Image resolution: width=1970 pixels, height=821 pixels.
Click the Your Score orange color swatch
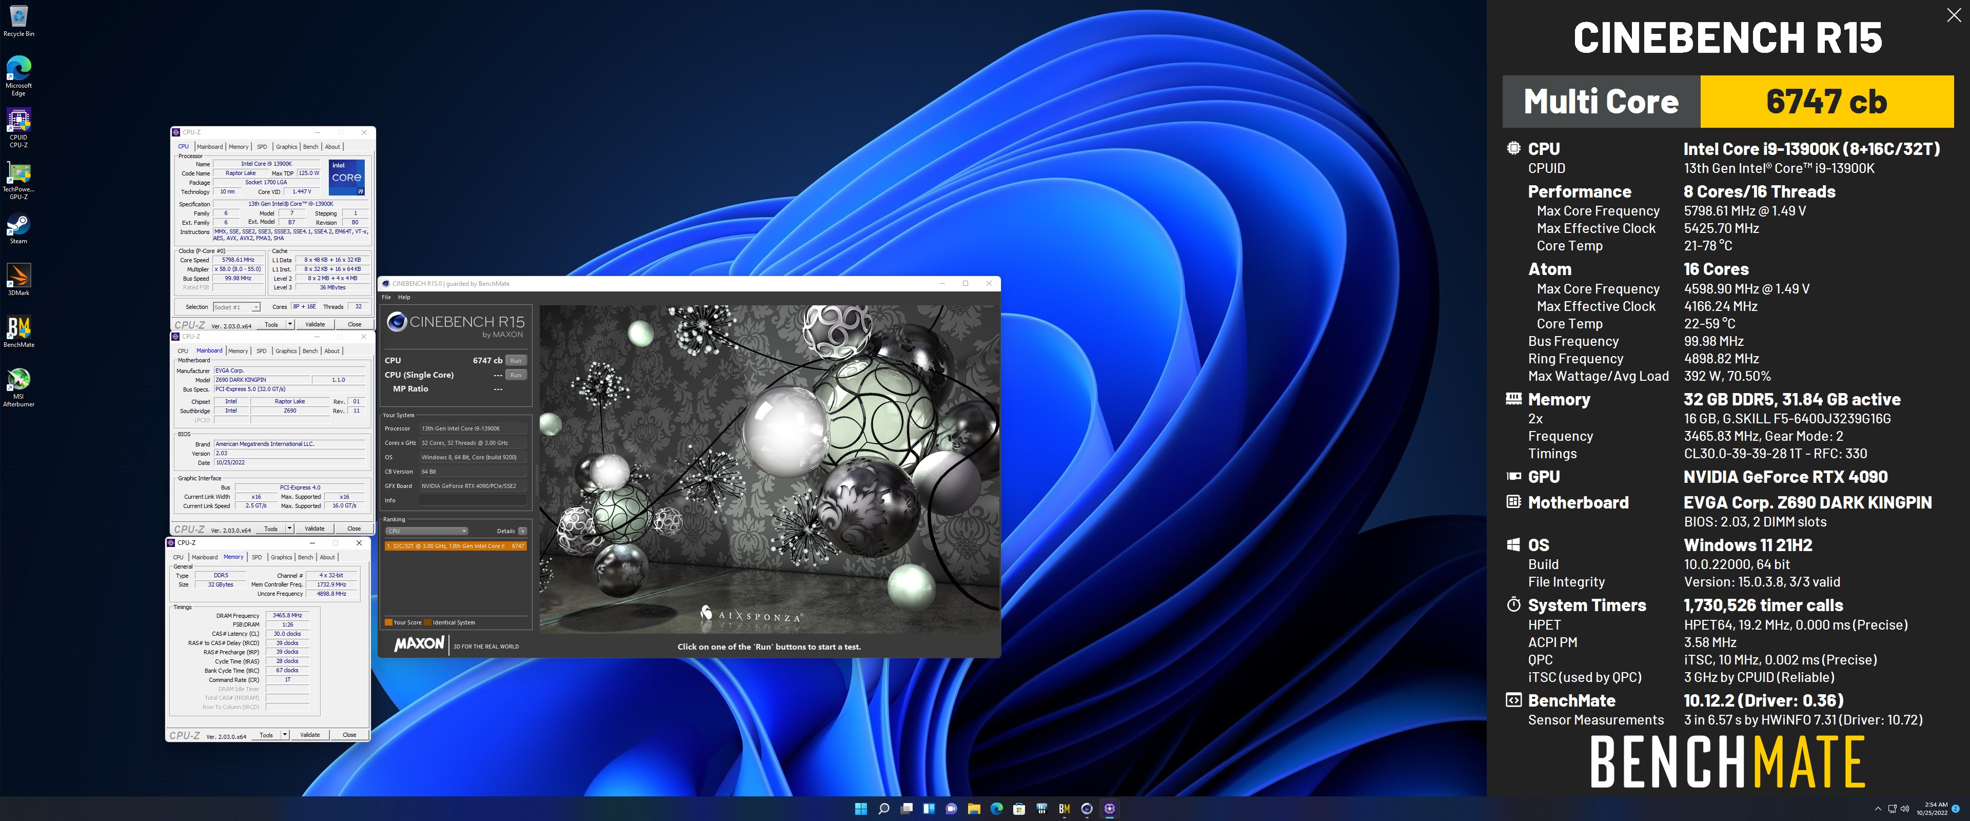tap(388, 623)
